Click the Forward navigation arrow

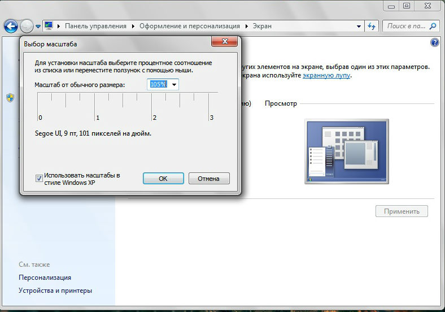(27, 26)
